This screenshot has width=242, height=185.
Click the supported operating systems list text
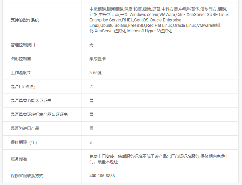point(159,20)
